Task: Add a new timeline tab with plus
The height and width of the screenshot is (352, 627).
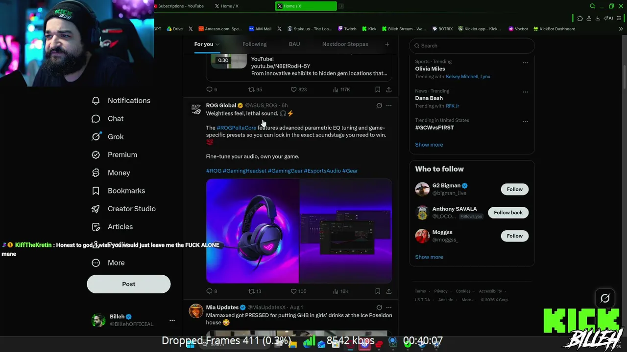Action: pyautogui.click(x=387, y=44)
